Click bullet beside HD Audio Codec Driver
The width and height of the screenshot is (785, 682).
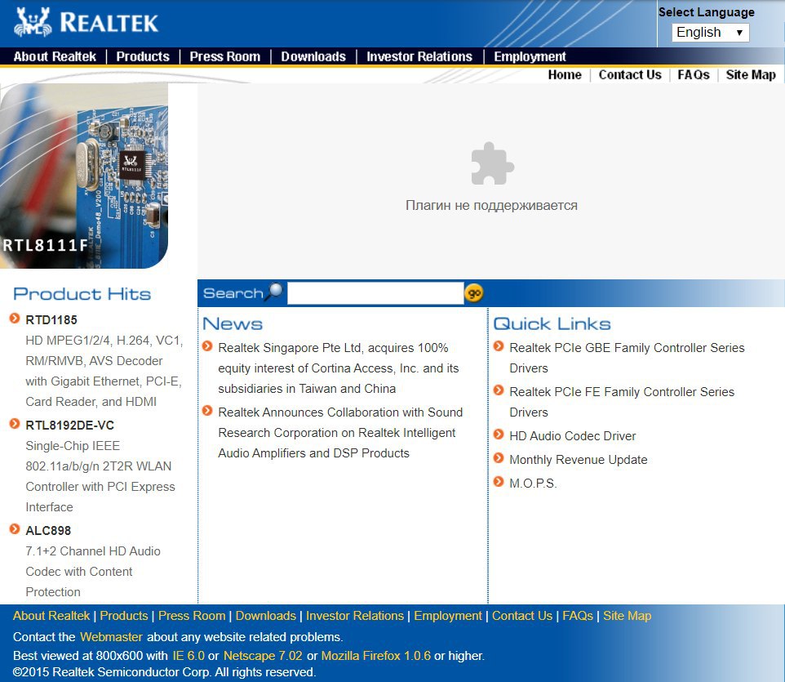tap(498, 435)
